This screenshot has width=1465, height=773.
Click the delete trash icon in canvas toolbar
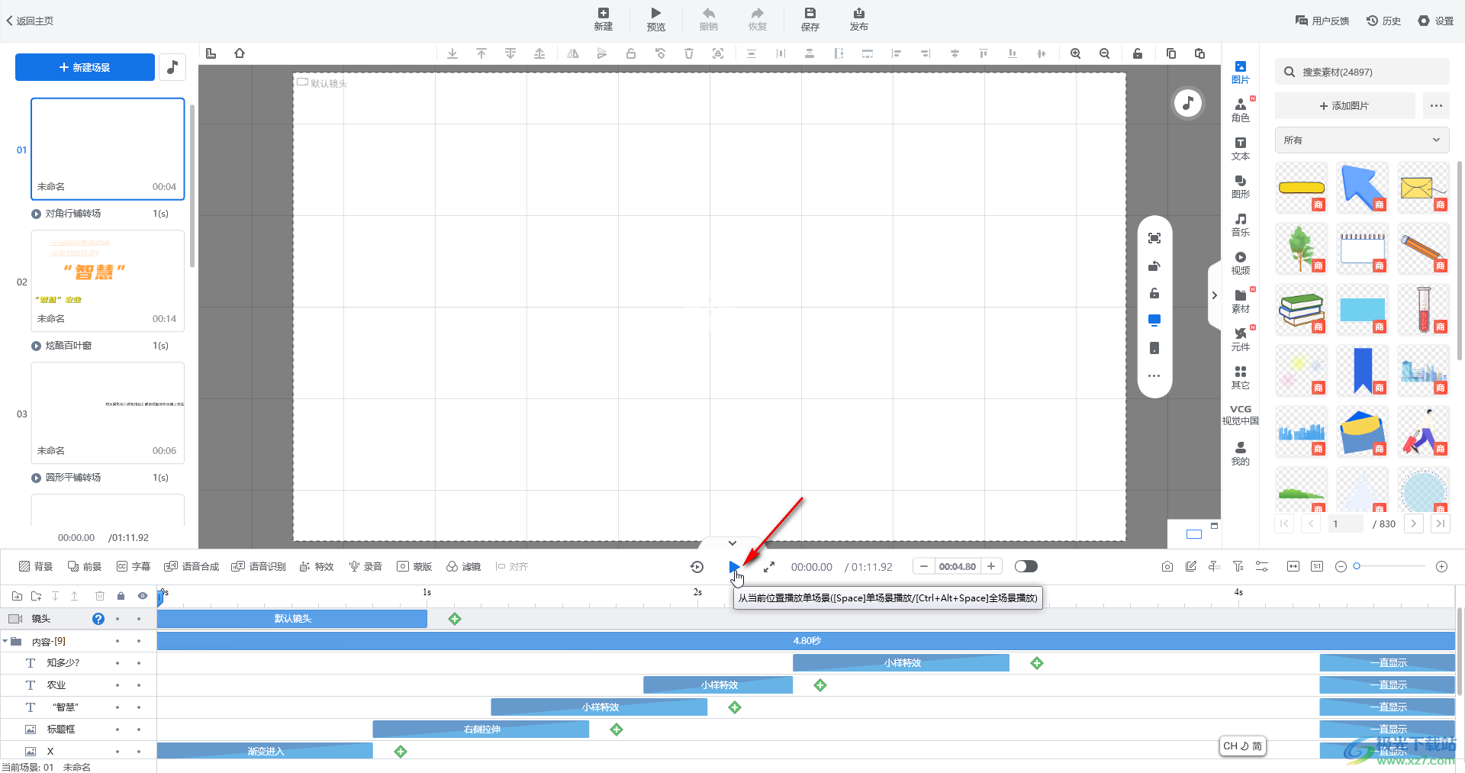(689, 53)
